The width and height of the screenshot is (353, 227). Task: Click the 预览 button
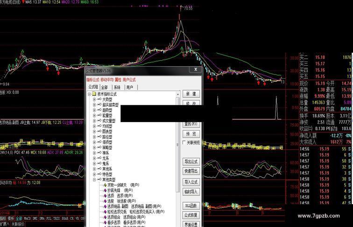pos(191,134)
